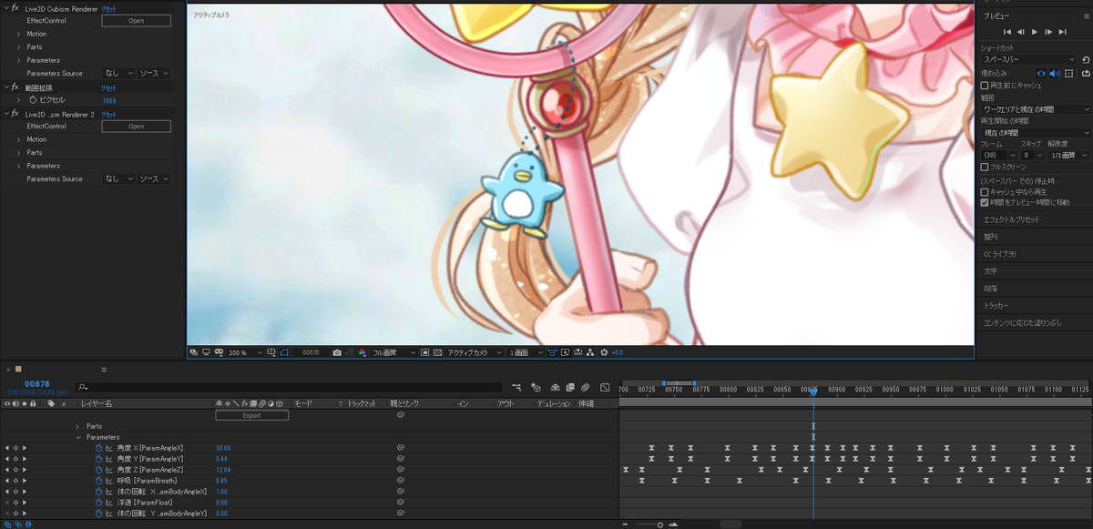Viewport: 1093px width, 529px height.
Task: Open viewer resolution full quality dropdown
Action: pyautogui.click(x=394, y=352)
